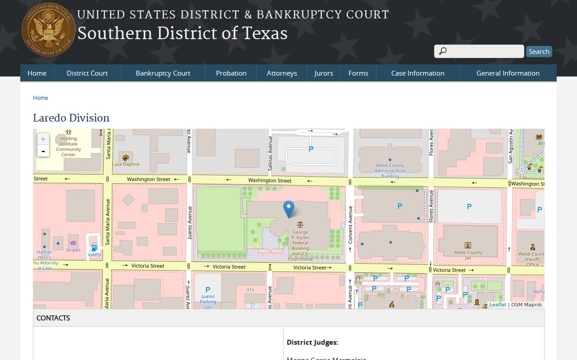Screen dimensions: 577x360
Task: Open the General Information menu
Action: point(508,73)
